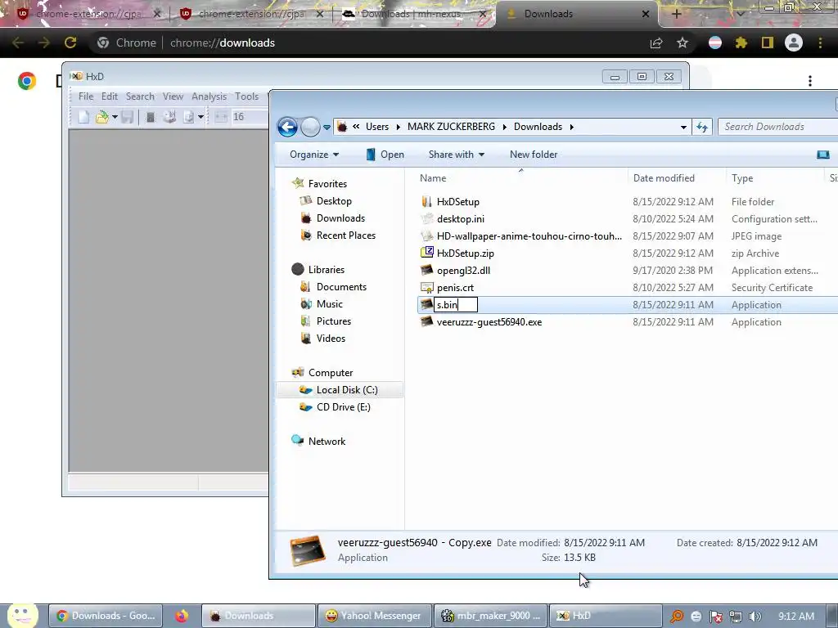The image size is (838, 628).
Task: Open a new Chrome tab with plus button
Action: (x=676, y=14)
